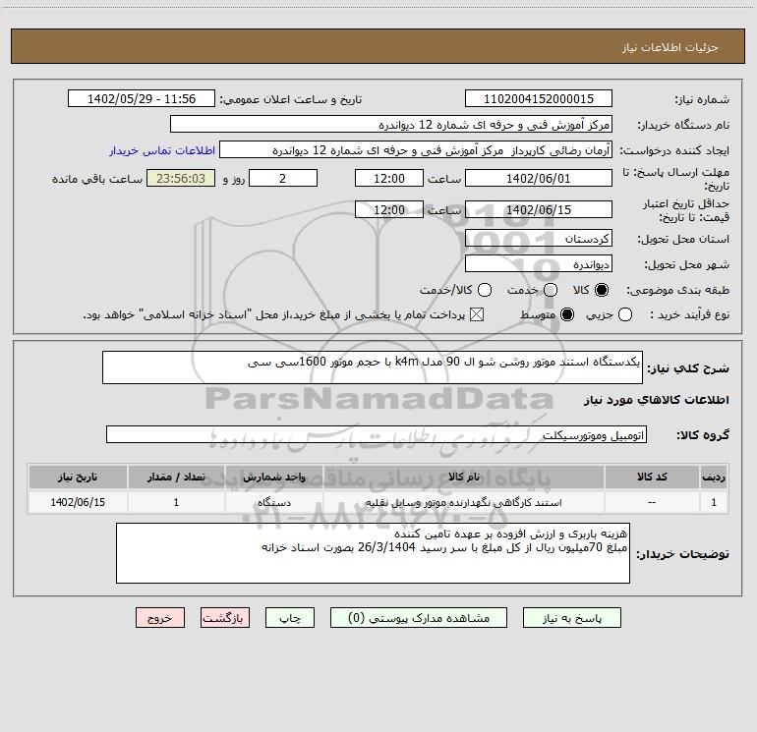Click the گروه کالا: label
Image resolution: width=757 pixels, height=732 pixels.
(x=703, y=435)
